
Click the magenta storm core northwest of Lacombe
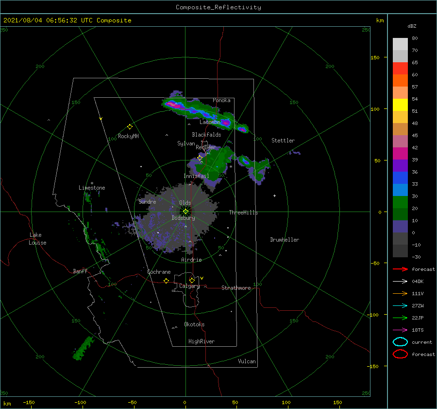[173, 105]
